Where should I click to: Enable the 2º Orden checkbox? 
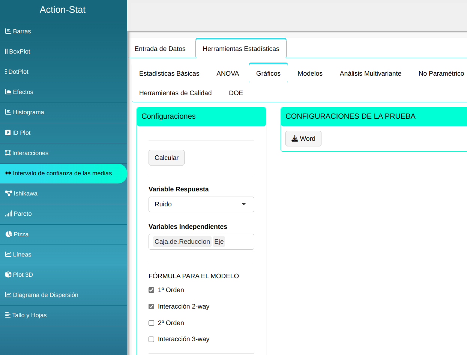pyautogui.click(x=152, y=323)
